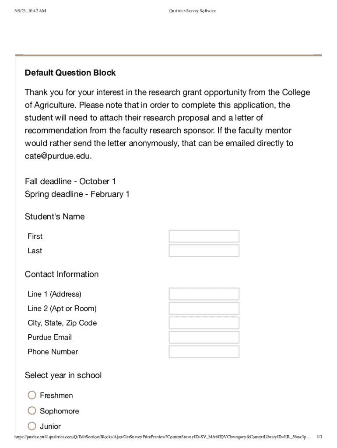Pick the Junior radio button
This screenshot has width=337, height=448.
32,426
